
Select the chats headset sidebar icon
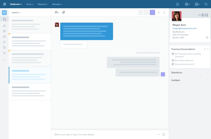click(4, 19)
